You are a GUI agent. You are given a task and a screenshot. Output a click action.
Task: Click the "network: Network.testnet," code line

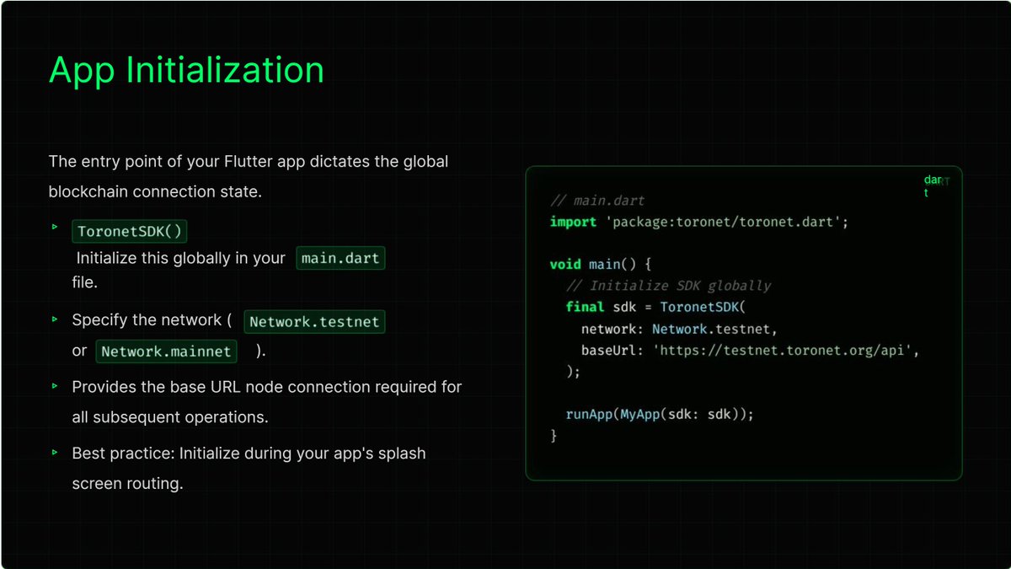coord(680,328)
